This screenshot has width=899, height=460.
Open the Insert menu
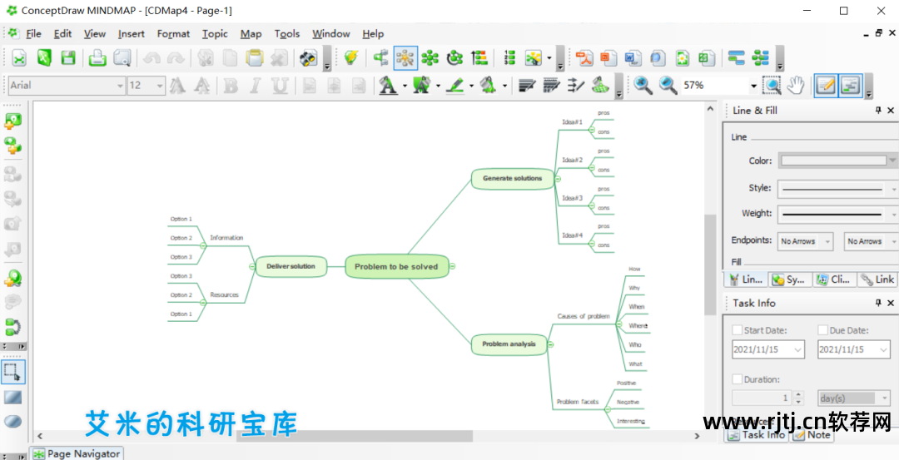tap(132, 34)
